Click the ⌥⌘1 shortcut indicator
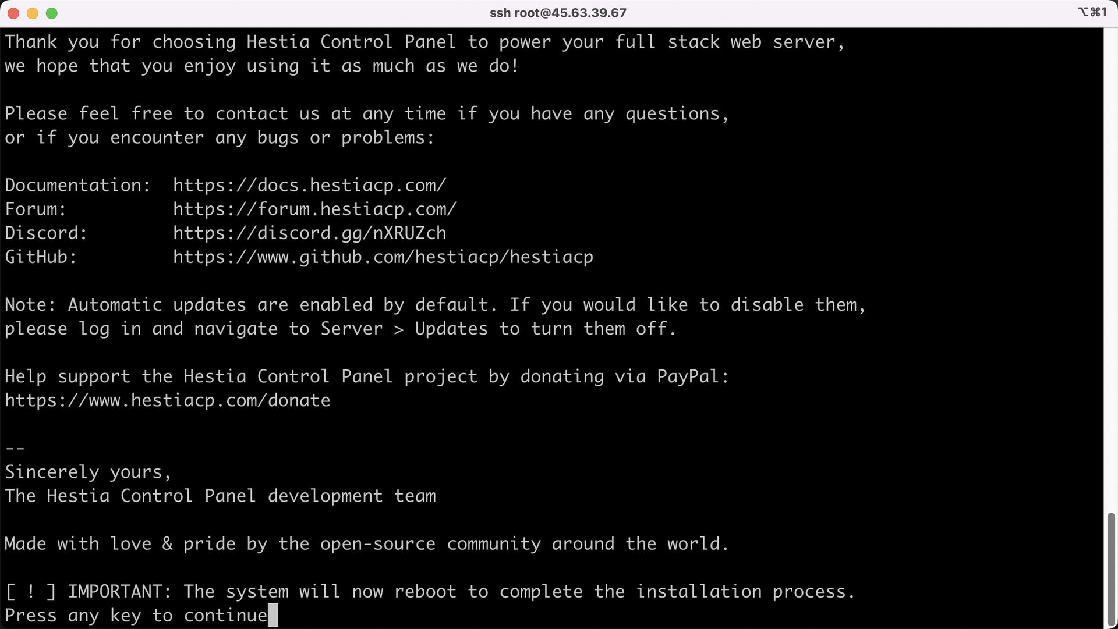 point(1092,12)
